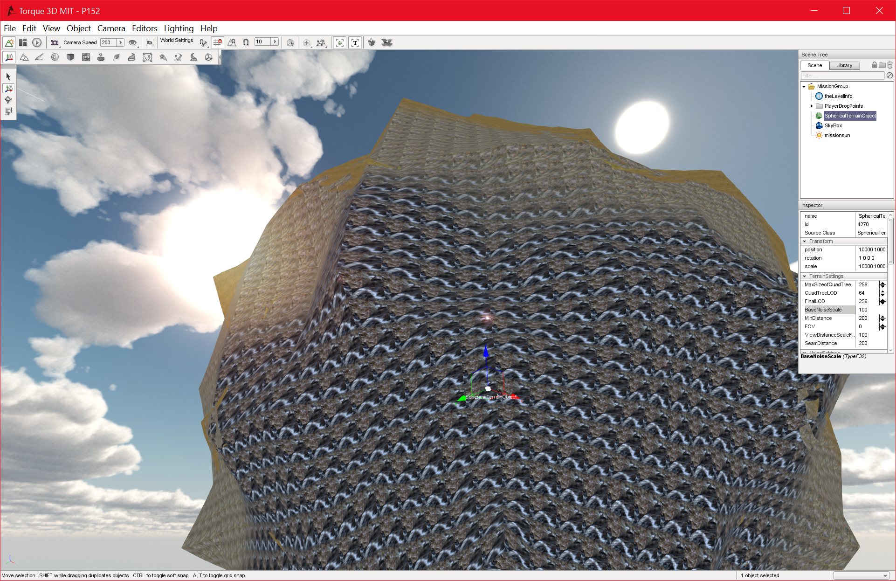This screenshot has width=896, height=581.
Task: Select the move selection tool
Action: [x=8, y=88]
